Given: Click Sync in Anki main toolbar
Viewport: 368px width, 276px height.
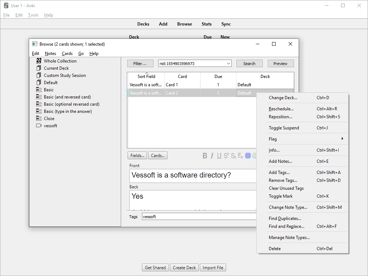Looking at the screenshot, I should pos(226,24).
